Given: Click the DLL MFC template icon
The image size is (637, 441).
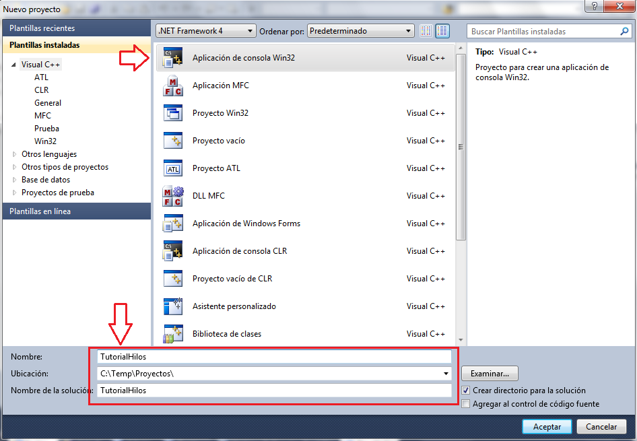Looking at the screenshot, I should click(x=172, y=196).
